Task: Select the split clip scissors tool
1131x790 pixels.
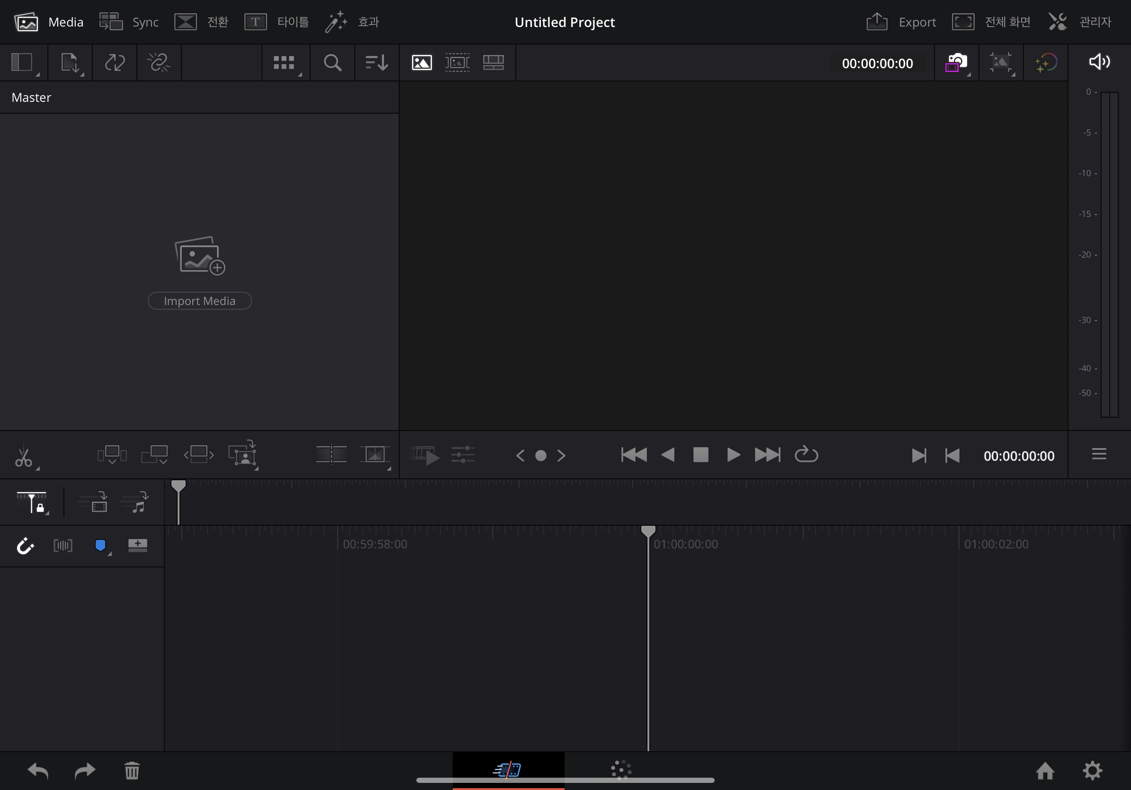Action: (x=23, y=456)
